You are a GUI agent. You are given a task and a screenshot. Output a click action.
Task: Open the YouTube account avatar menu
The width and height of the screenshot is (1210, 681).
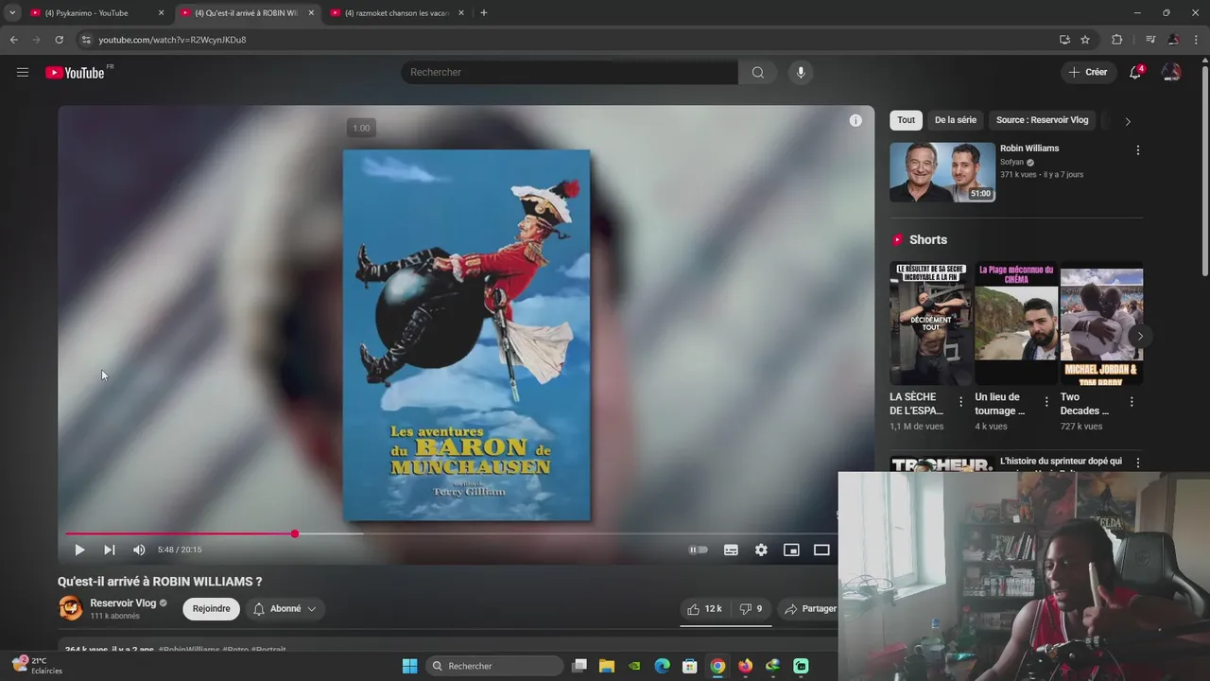pyautogui.click(x=1171, y=72)
